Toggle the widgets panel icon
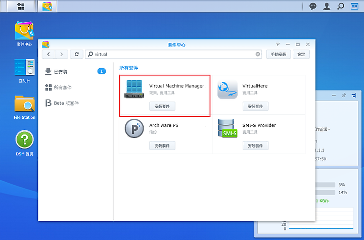 tap(354, 6)
